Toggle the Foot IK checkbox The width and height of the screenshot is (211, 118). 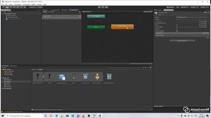pos(177,29)
